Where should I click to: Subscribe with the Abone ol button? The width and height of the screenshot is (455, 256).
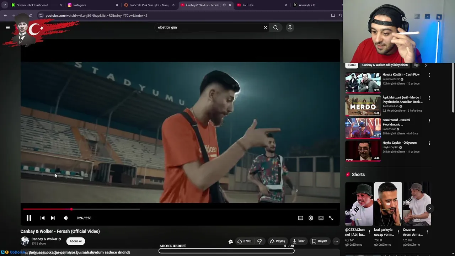click(x=75, y=241)
